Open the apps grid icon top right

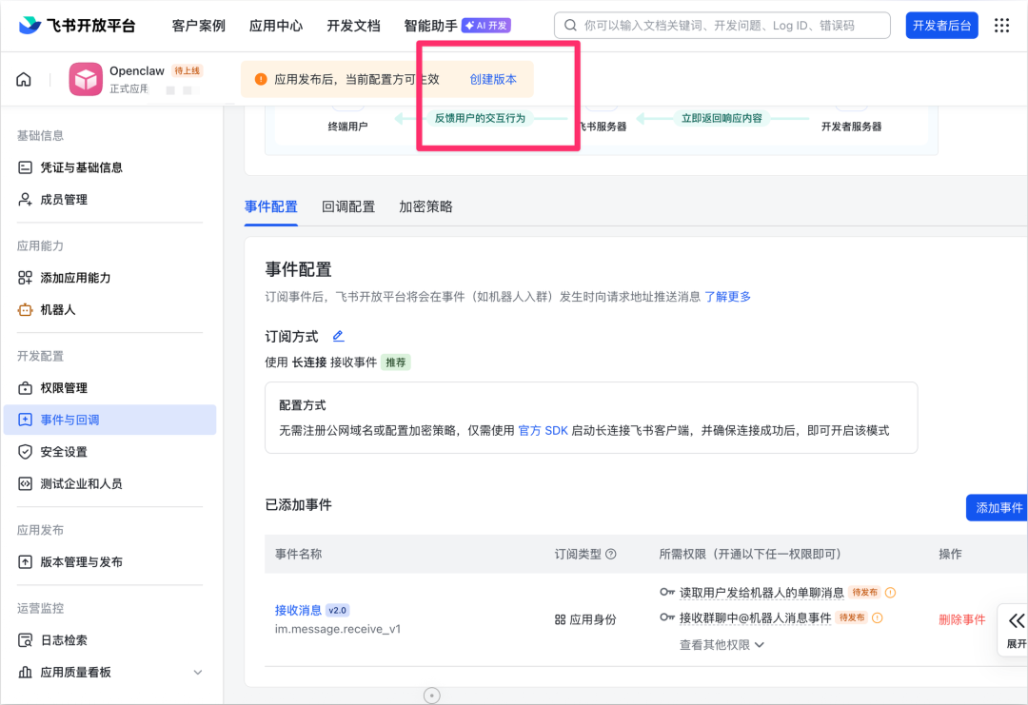1000,26
